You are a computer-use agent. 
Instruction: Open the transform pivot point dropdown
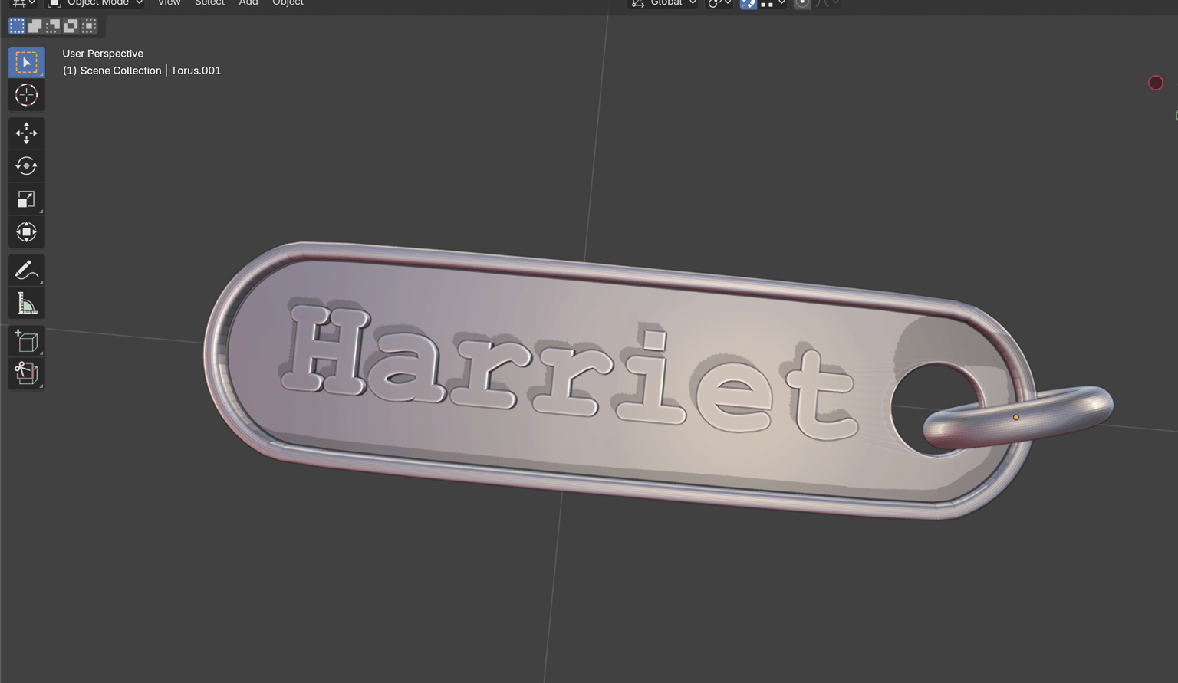tap(719, 3)
